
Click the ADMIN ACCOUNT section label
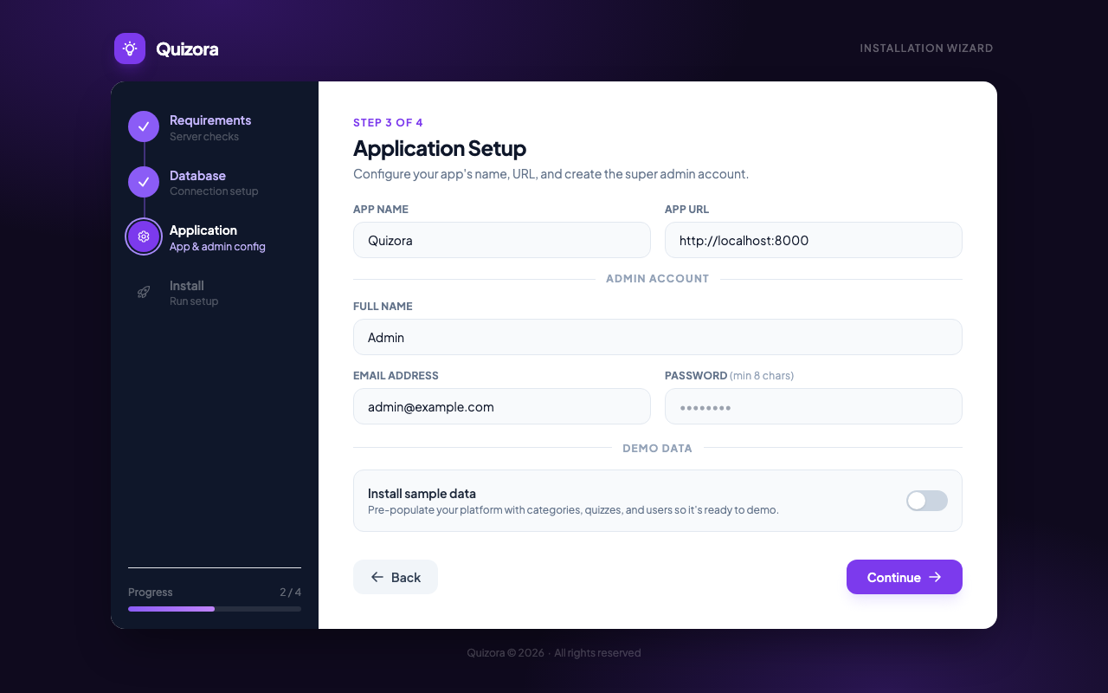click(x=658, y=279)
